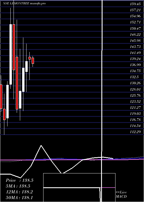
Task: Click the 159.45 price axis label
Action: [x=135, y=4]
